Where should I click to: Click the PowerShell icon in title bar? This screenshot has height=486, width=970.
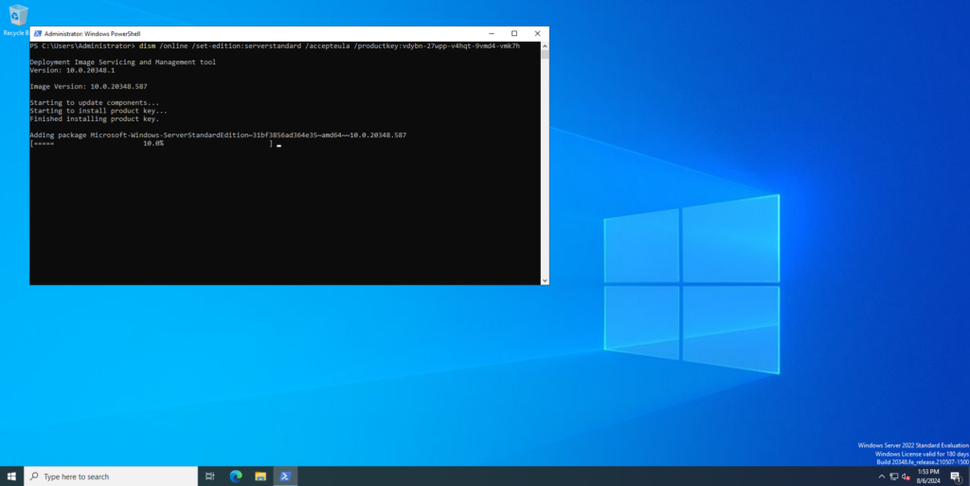tap(38, 33)
